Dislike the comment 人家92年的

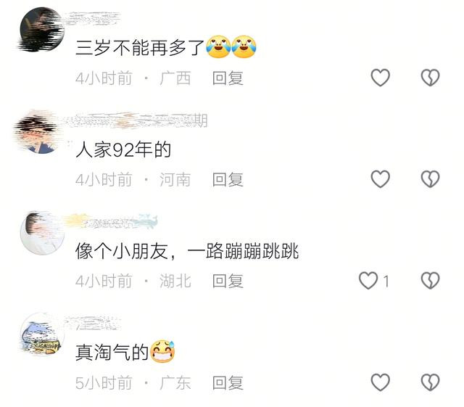(430, 179)
